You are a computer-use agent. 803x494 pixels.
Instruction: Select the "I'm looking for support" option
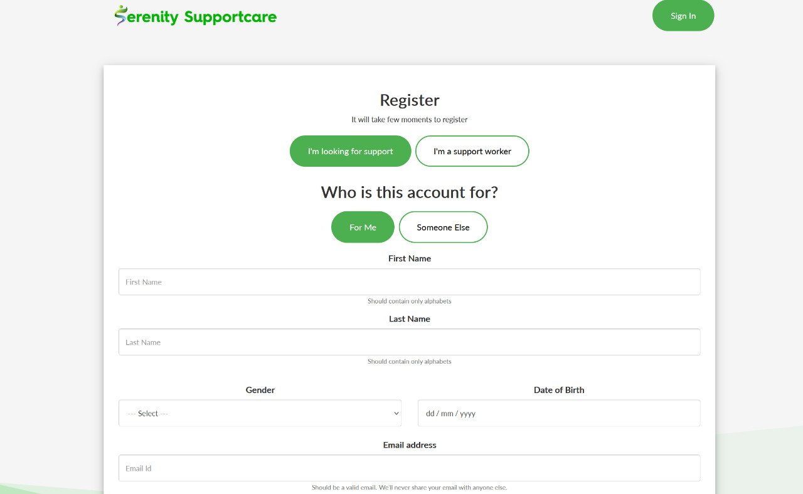350,151
